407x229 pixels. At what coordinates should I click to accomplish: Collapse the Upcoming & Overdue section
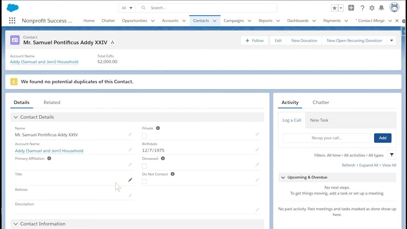[x=283, y=177]
